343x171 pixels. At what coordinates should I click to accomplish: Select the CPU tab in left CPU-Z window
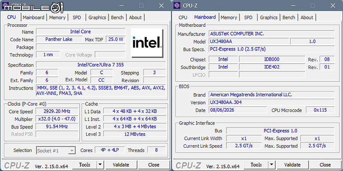[11, 17]
